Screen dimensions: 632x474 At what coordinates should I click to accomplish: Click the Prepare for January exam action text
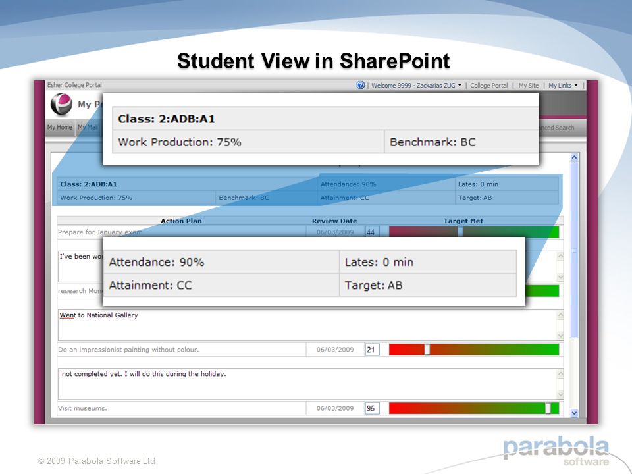click(x=100, y=232)
